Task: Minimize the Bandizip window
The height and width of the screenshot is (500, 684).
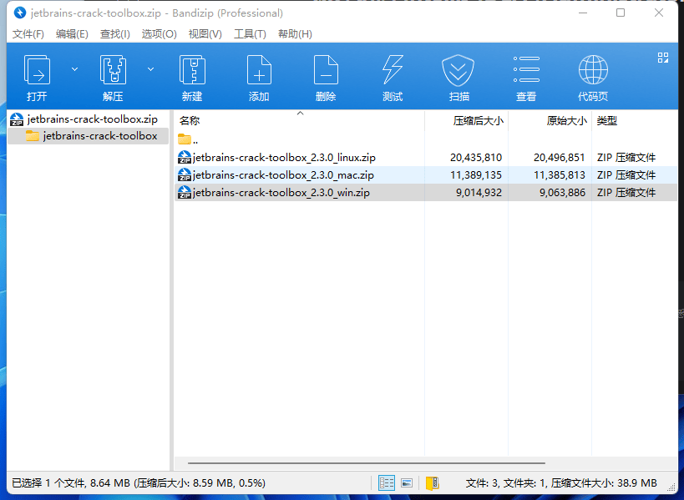Action: [583, 13]
